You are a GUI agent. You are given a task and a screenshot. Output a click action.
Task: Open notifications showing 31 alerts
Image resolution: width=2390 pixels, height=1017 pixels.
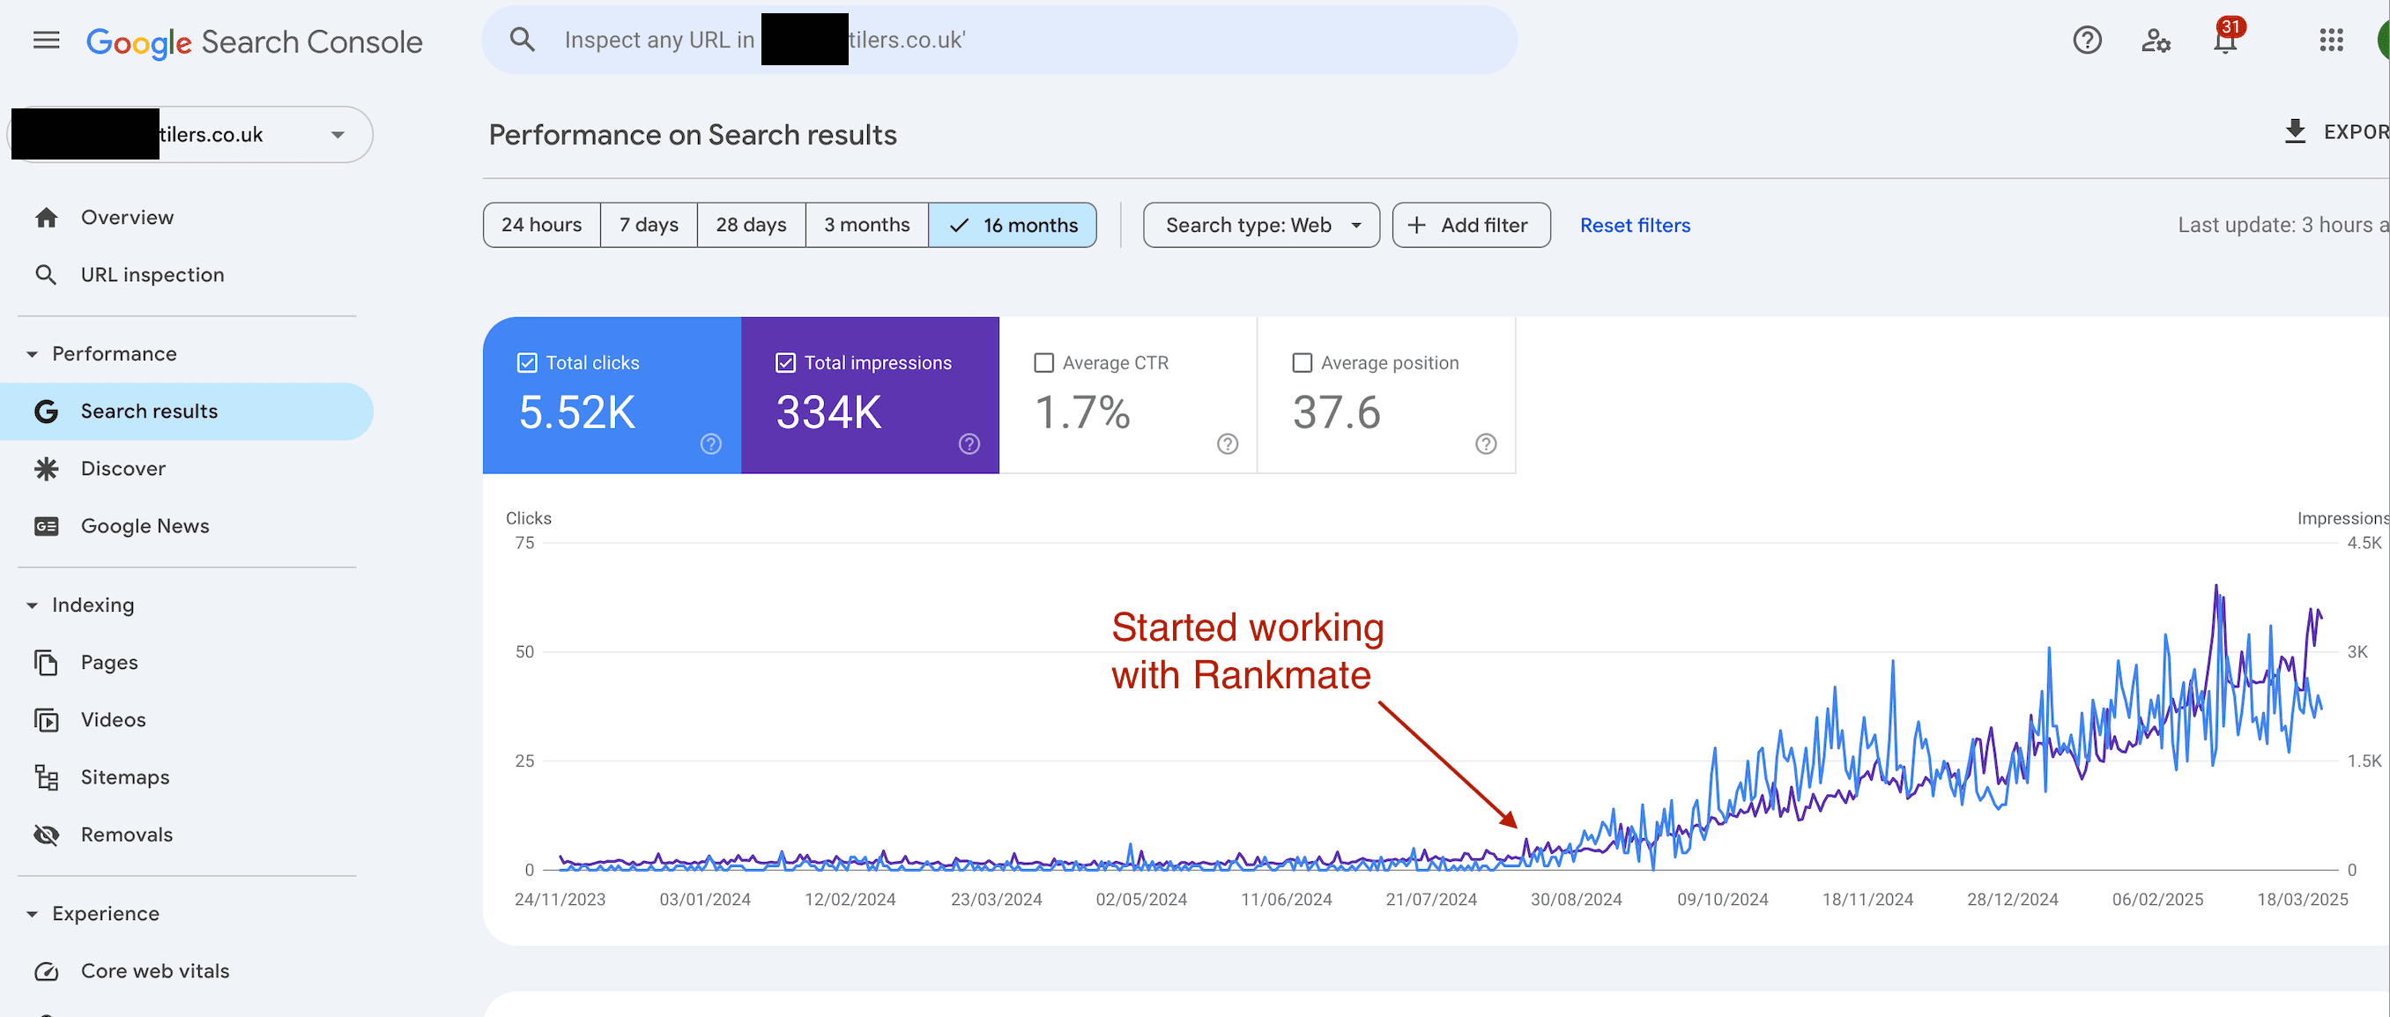pyautogui.click(x=2225, y=40)
